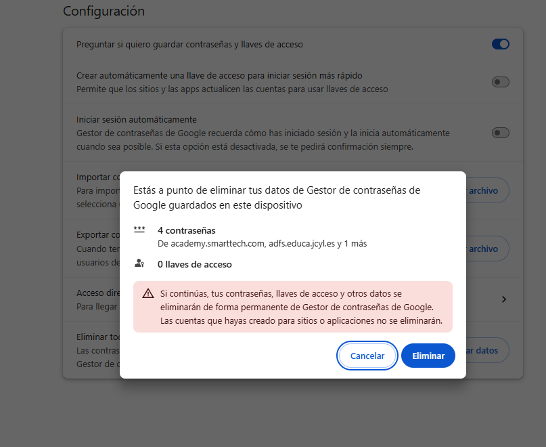Enable 'Crear automáticamente una llave de acceso' switch
Image resolution: width=546 pixels, height=447 pixels.
(501, 82)
